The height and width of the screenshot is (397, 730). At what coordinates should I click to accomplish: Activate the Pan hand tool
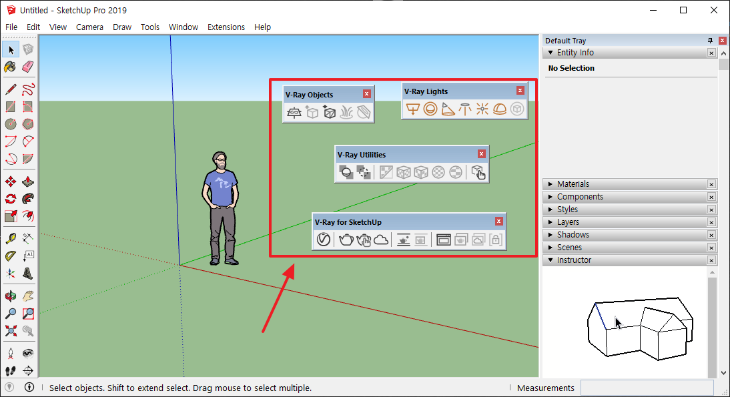point(28,296)
